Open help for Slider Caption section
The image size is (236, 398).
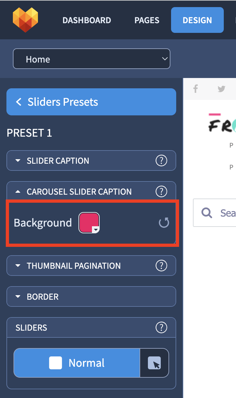click(x=161, y=160)
